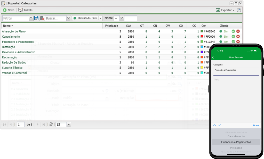Tap Done on the mobile picker
264x159 pixels.
coord(256,125)
